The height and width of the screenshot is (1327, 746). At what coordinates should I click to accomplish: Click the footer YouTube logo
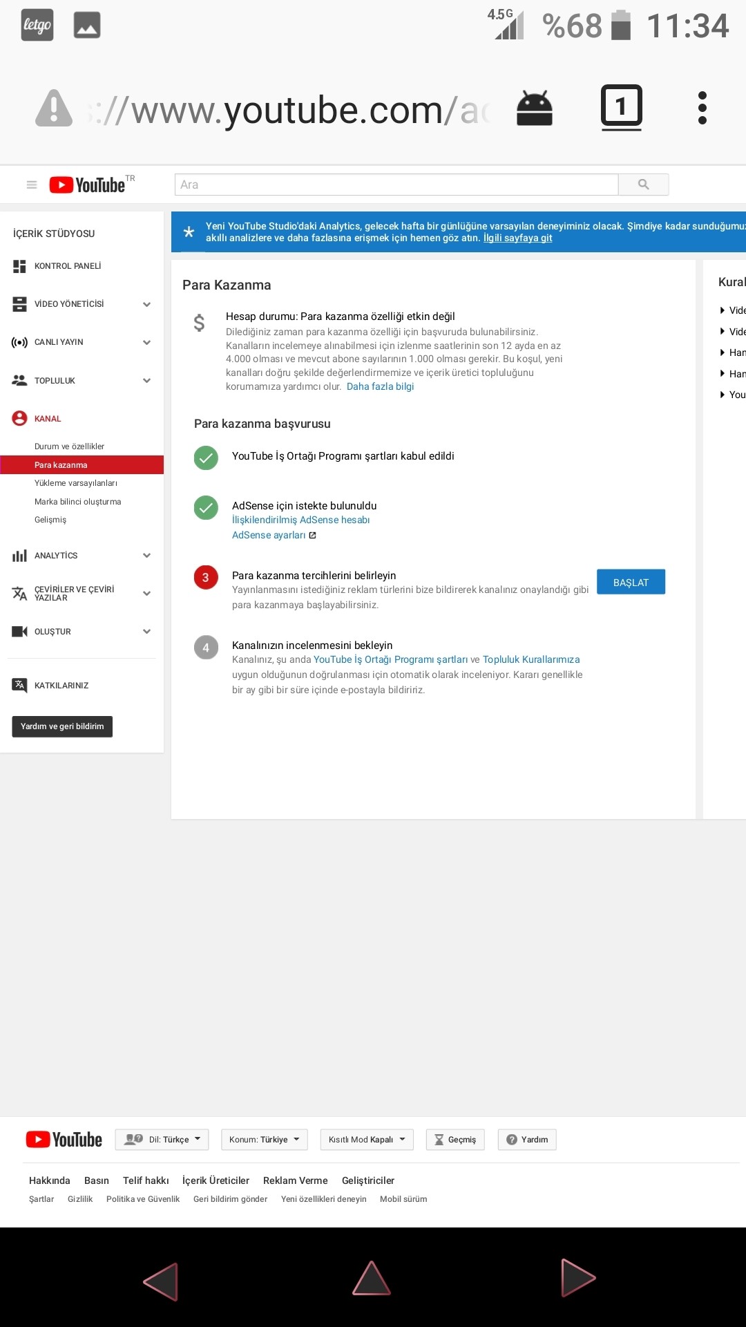coord(64,1140)
